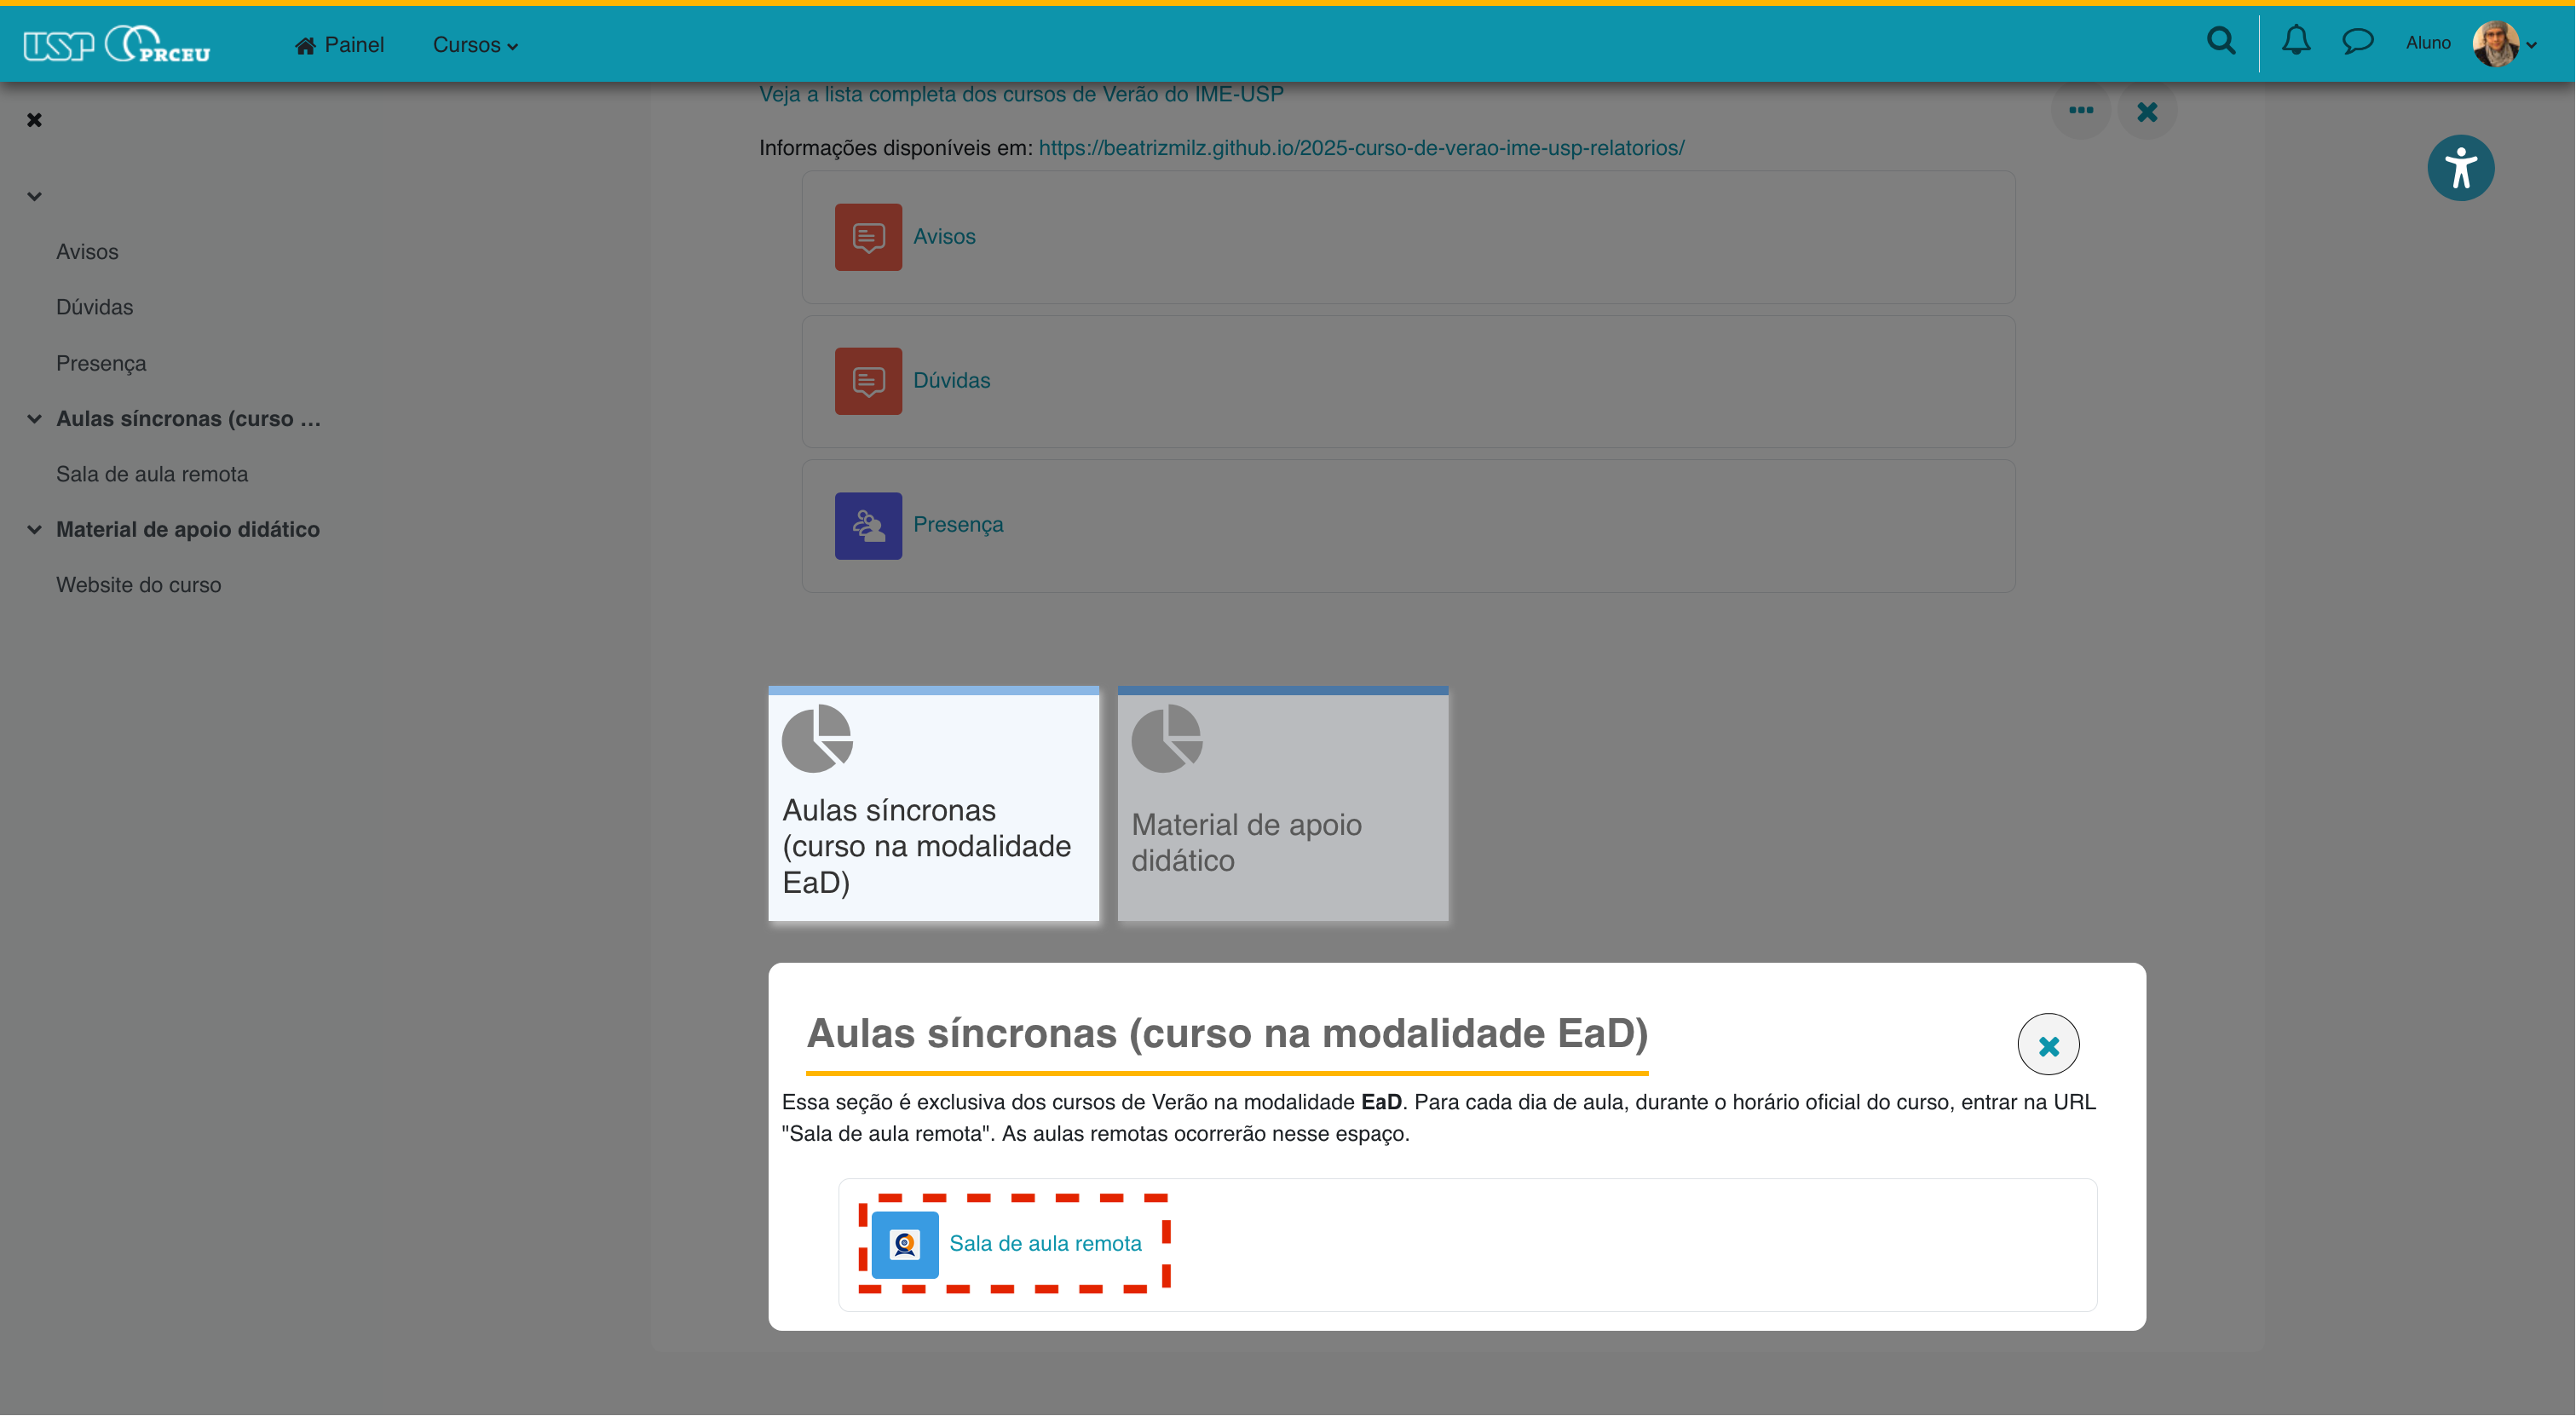Select Website do curso in sidebar

(138, 585)
